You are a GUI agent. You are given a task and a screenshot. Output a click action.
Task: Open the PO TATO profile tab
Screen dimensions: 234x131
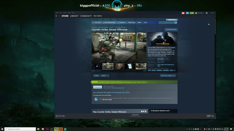98,16
